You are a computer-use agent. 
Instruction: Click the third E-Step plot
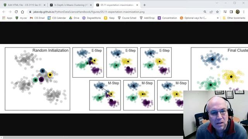(x=156, y=63)
